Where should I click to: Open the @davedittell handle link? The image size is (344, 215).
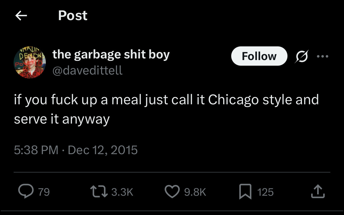[88, 70]
